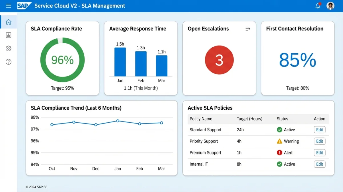This screenshot has width=343, height=192.
Task: Open Settings from the sidebar
Action: click(x=8, y=48)
